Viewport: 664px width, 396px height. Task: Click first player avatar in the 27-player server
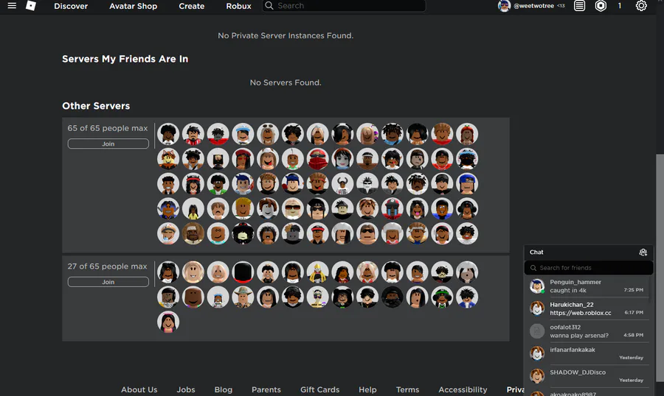pos(168,272)
